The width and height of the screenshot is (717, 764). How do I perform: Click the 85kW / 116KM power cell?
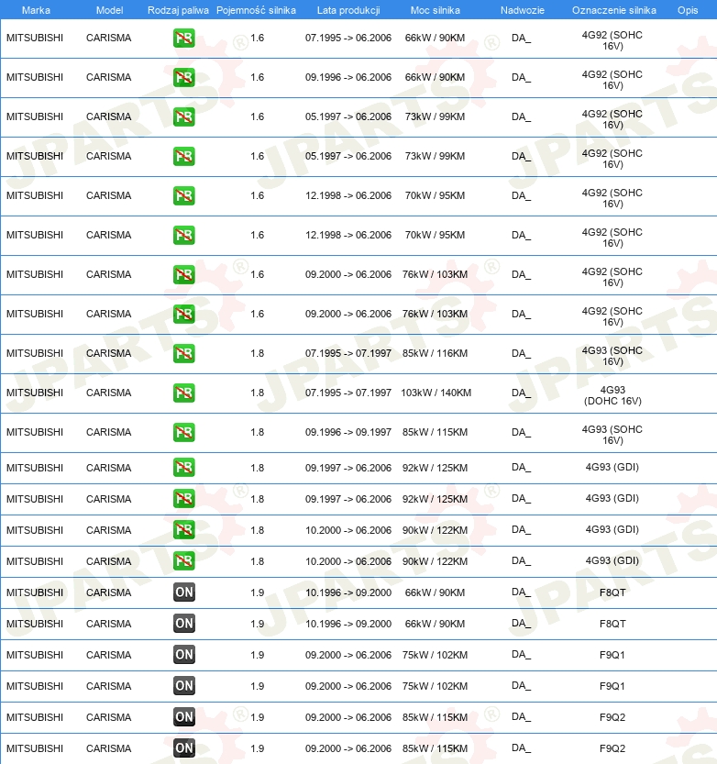pyautogui.click(x=435, y=354)
